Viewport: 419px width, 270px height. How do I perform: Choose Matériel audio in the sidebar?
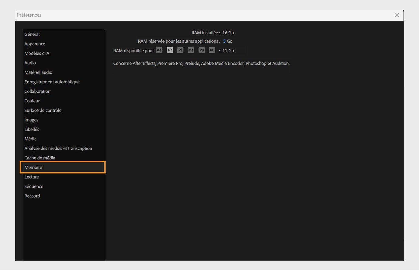[38, 72]
